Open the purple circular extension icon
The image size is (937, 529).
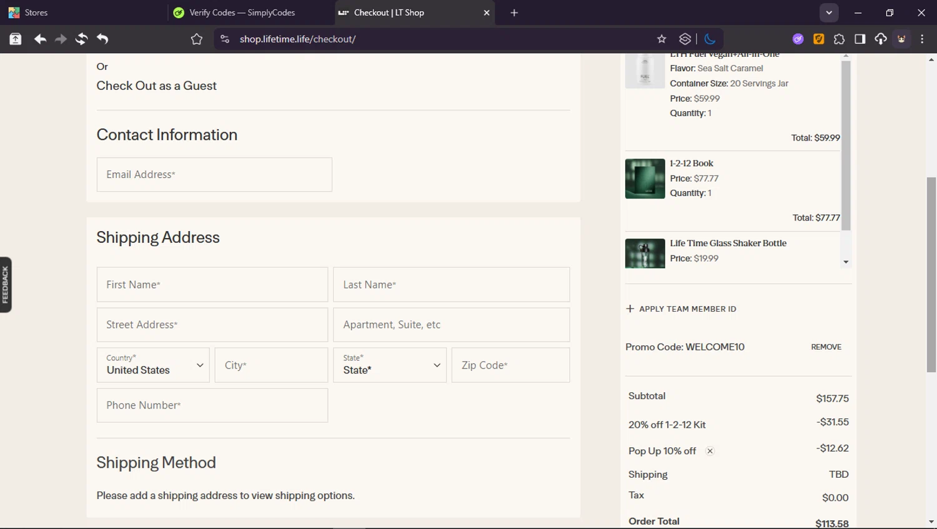click(x=798, y=39)
